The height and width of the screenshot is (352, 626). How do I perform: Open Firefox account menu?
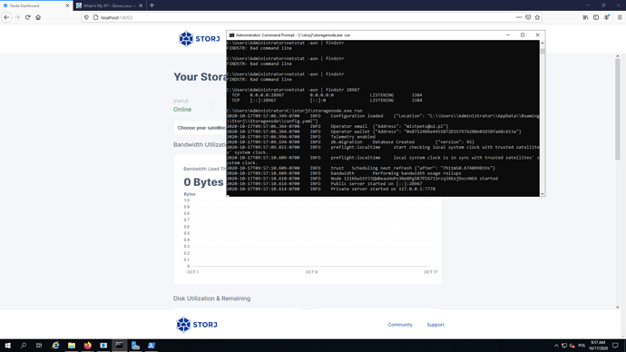click(x=607, y=17)
